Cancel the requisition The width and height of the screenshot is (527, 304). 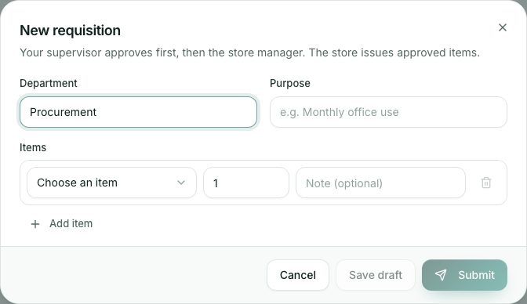[298, 275]
